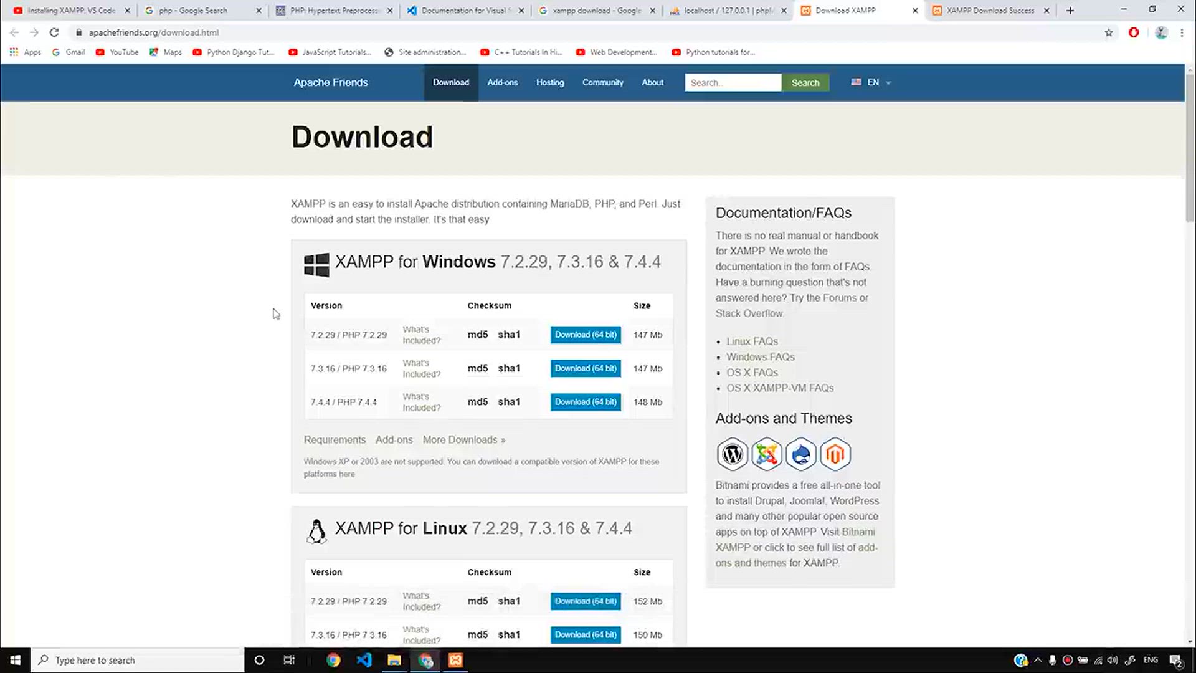The width and height of the screenshot is (1196, 673).
Task: Open the Windows FAQs link
Action: [x=761, y=357]
